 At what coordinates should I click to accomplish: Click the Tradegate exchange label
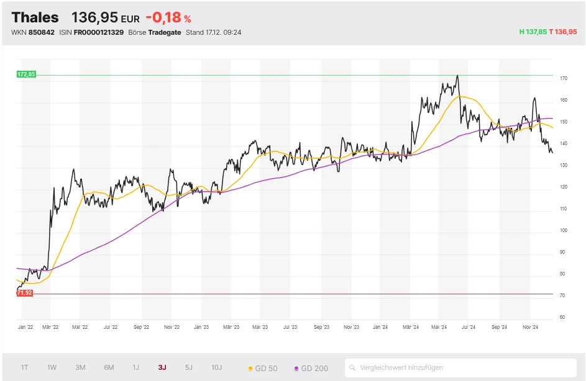point(165,32)
